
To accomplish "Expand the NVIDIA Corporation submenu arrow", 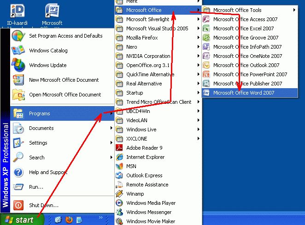I will 199,56.
